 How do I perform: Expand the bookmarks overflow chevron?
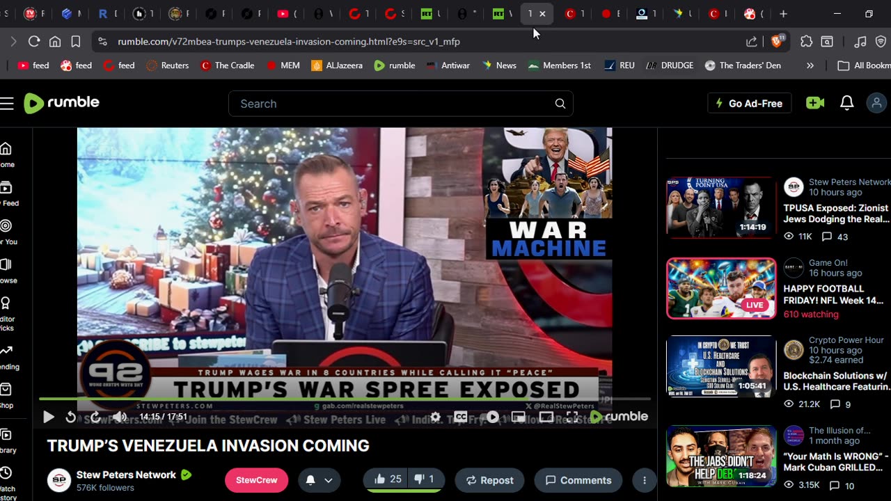coord(810,65)
